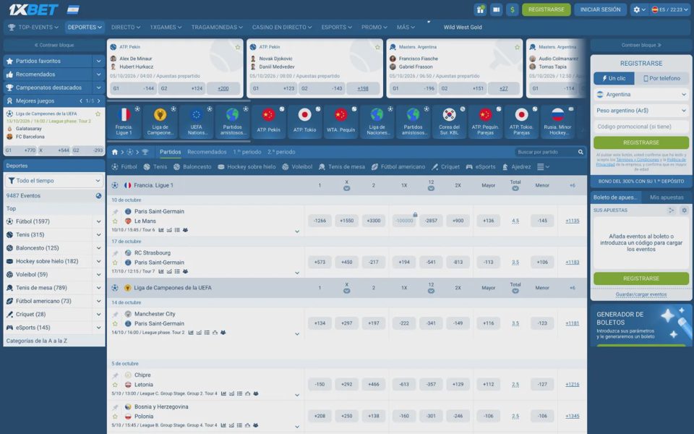The height and width of the screenshot is (434, 694).
Task: Select the Tenis de mesa sport filter
Action: click(x=342, y=167)
